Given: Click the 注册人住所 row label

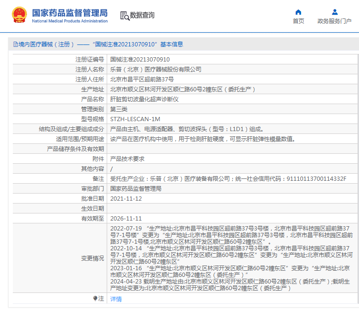Looking at the screenshot, I should point(90,79).
